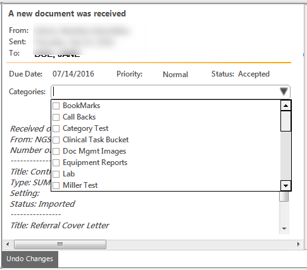Collapse the Categories dropdown arrow
This screenshot has height=270, width=307.
coord(284,92)
